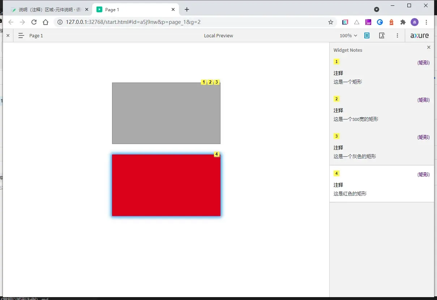The width and height of the screenshot is (437, 300).
Task: Open the 100% zoom dropdown
Action: [x=348, y=35]
